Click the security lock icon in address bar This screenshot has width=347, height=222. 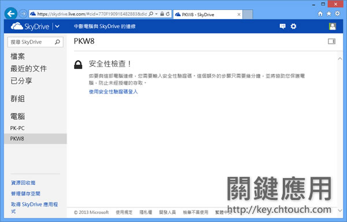pyautogui.click(x=162, y=14)
